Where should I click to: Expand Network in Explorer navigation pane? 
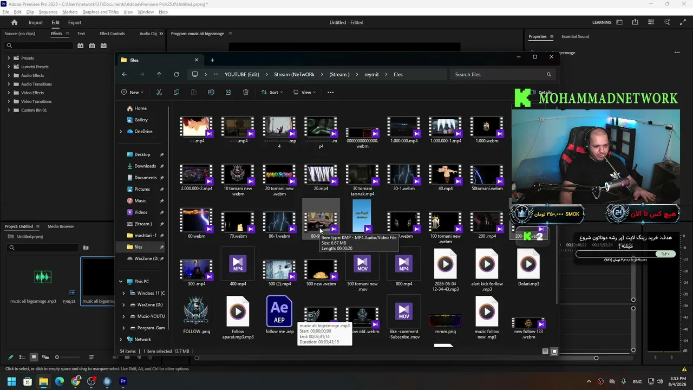click(x=121, y=340)
